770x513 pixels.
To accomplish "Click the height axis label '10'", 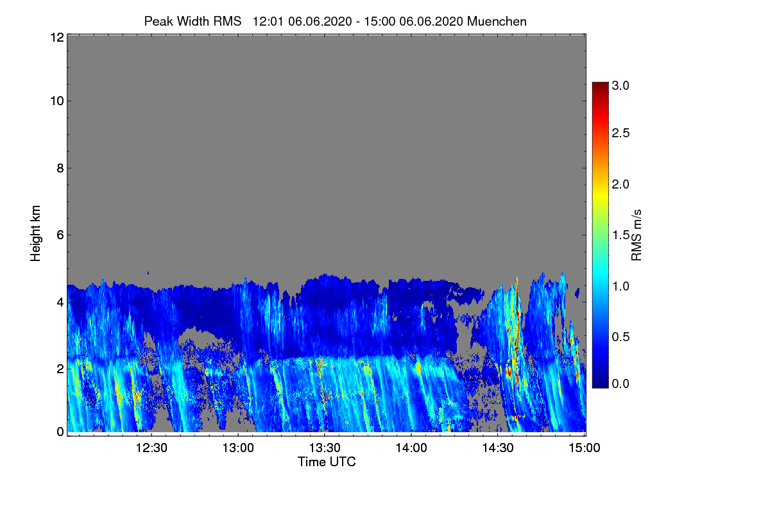I will click(x=56, y=101).
